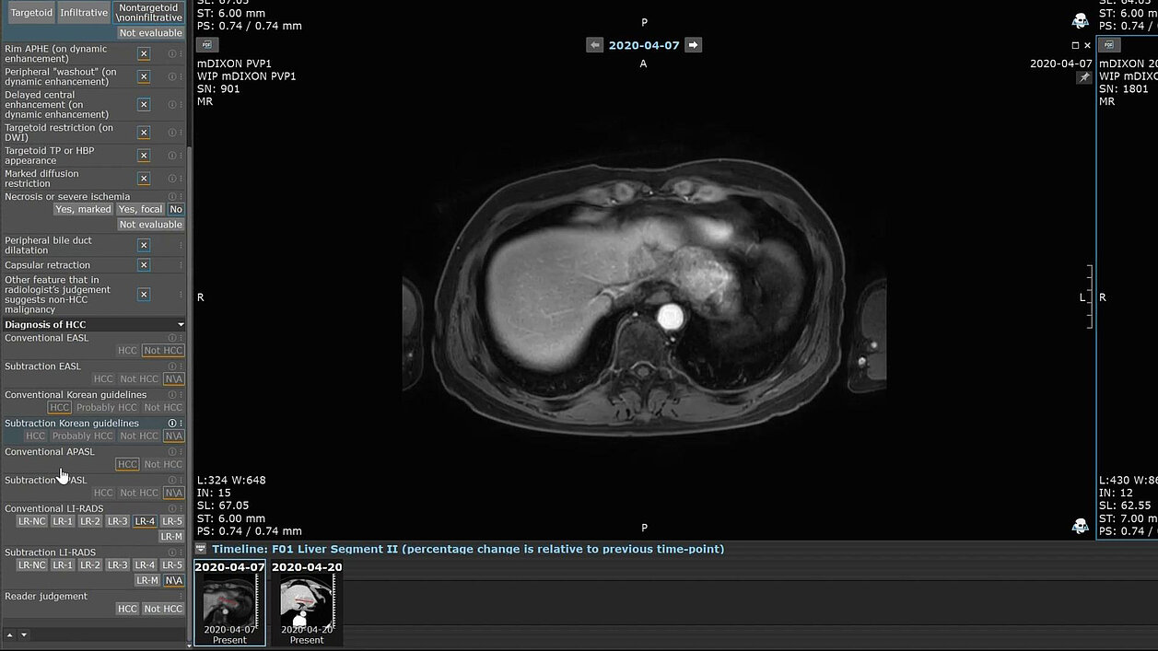Screen dimensions: 1158x651
Task: Collapse the Diagnosis of HCC section
Action: pos(181,325)
